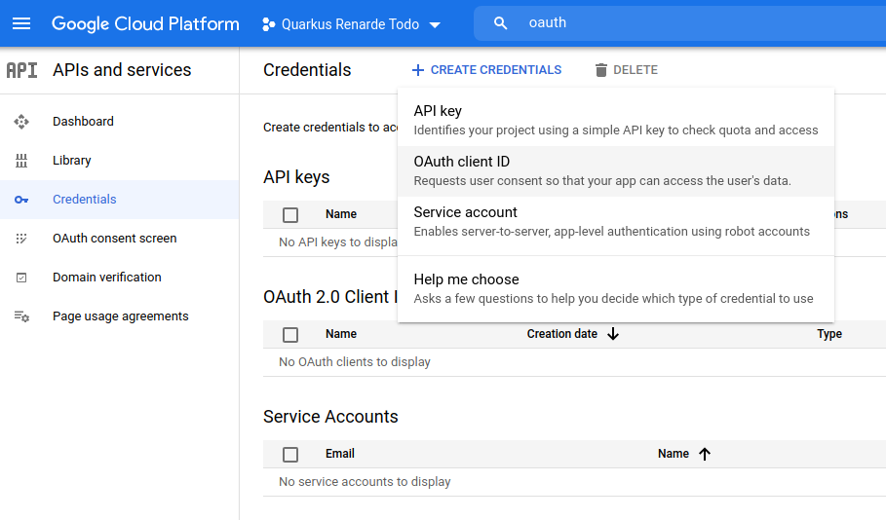Click the Google Cloud Platform logo
Image resolution: width=886 pixels, height=520 pixels.
(x=145, y=23)
